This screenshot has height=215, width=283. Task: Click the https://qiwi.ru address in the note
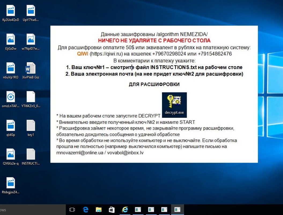click(x=106, y=54)
